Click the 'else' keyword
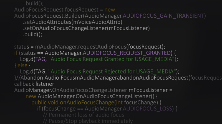The height and width of the screenshot is (124, 222). (22, 65)
